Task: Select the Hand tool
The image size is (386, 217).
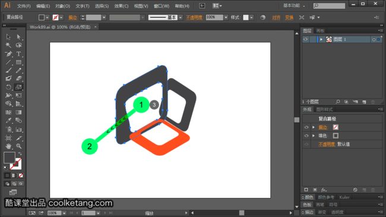Action: pos(8,146)
